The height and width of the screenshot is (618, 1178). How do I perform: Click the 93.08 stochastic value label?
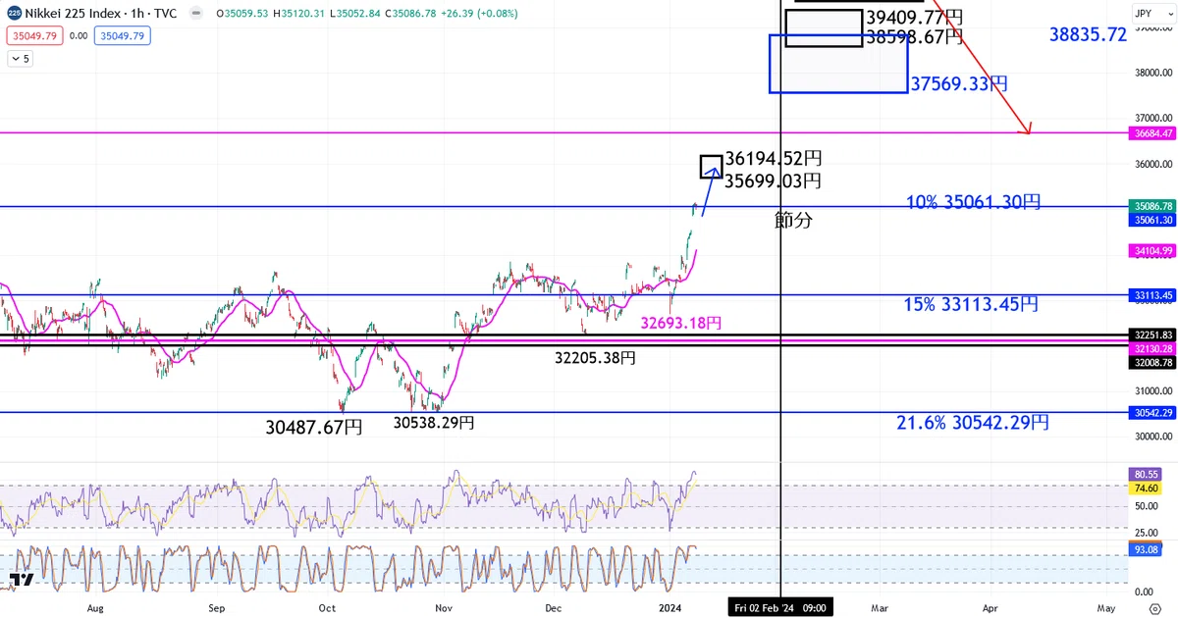pyautogui.click(x=1147, y=551)
